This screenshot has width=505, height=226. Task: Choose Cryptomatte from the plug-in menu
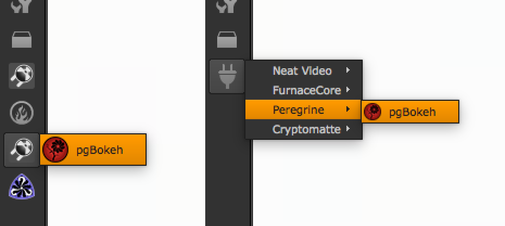point(306,130)
